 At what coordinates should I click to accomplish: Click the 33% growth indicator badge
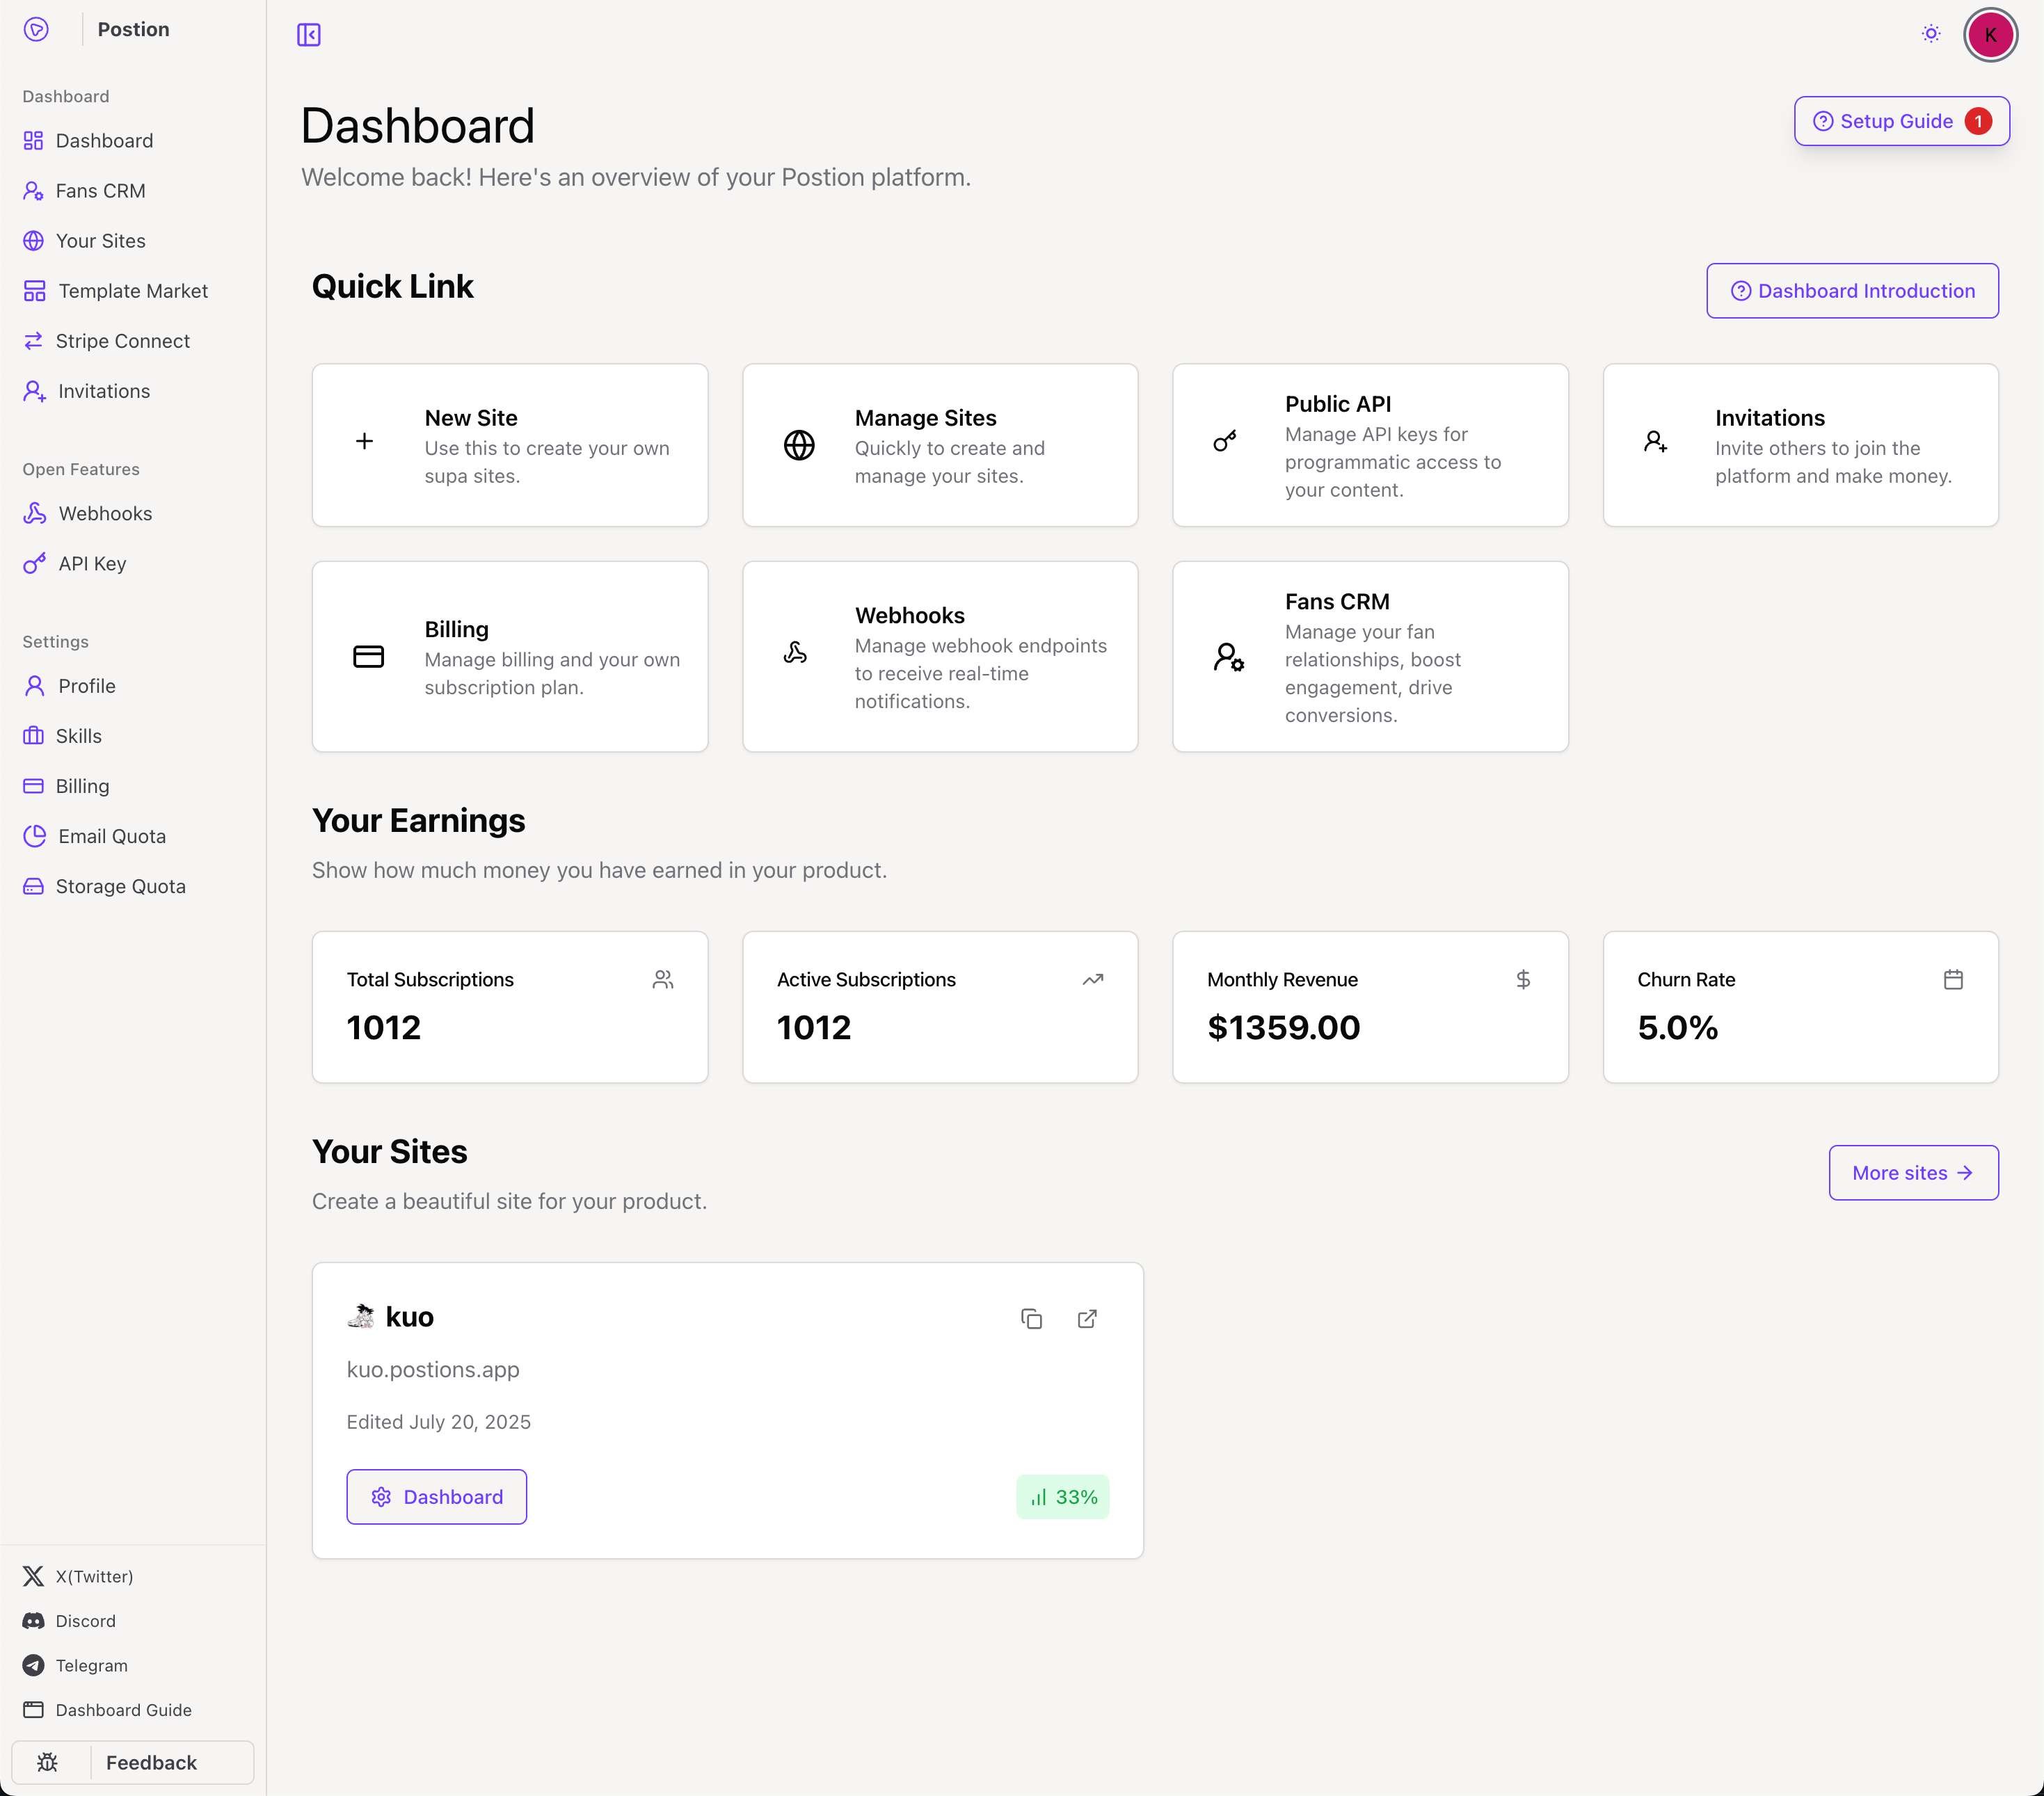(x=1063, y=1496)
